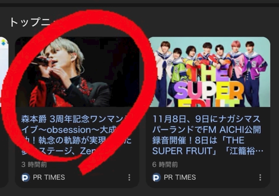Click THE SUPER FRUIT group photo thumbnail

tap(208, 72)
